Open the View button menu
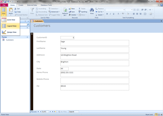 tap(3, 12)
